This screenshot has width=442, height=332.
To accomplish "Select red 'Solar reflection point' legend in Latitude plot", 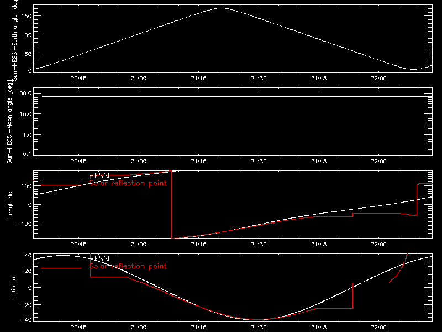I will pos(128,266).
